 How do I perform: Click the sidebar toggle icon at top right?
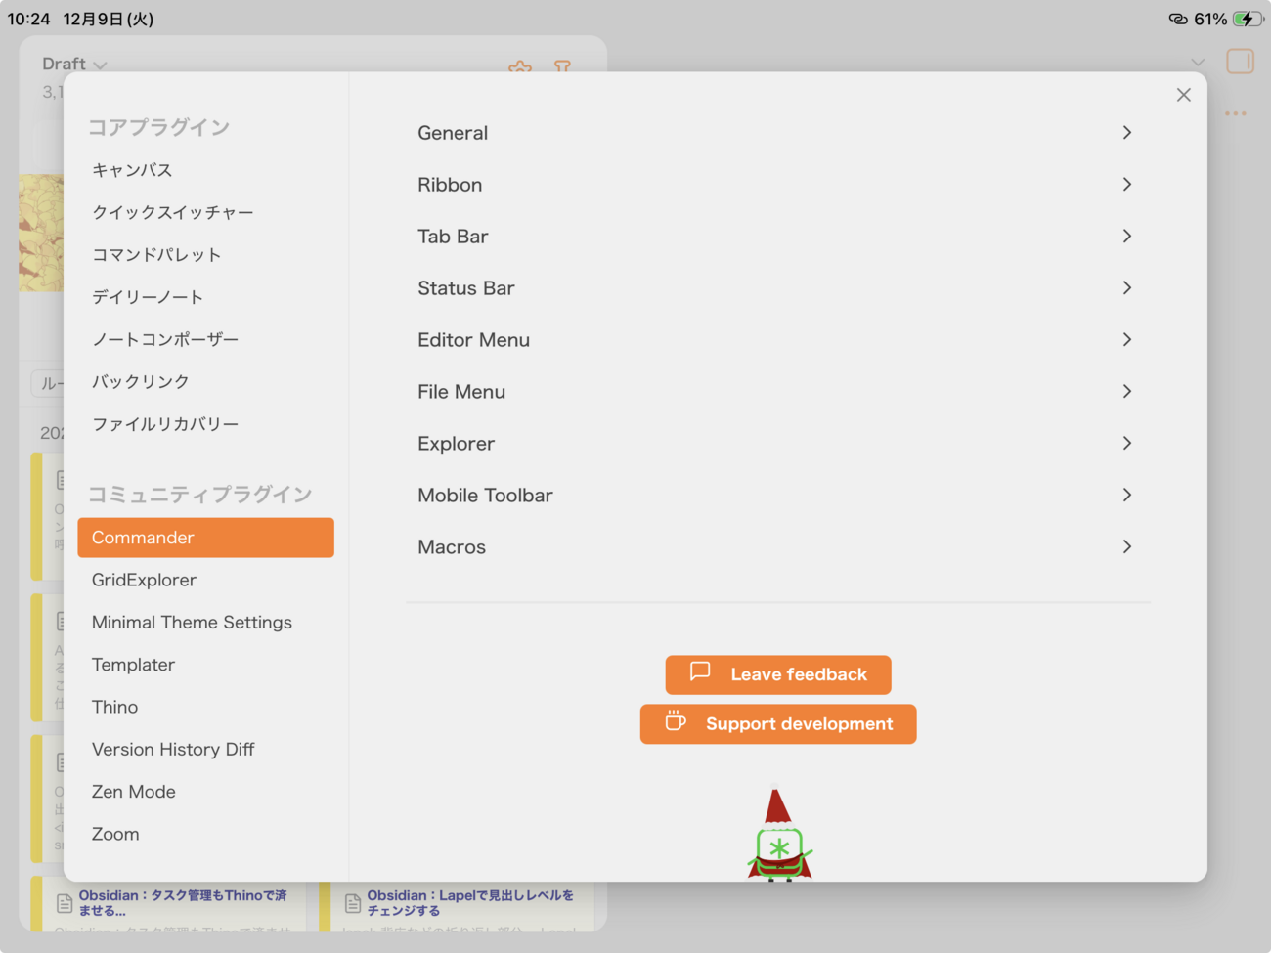[1240, 62]
